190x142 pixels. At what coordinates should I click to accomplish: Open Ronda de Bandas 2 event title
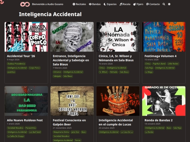(x=159, y=120)
